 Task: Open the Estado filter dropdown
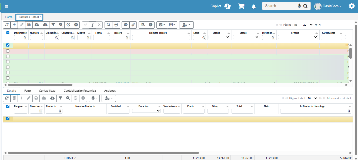point(219,37)
